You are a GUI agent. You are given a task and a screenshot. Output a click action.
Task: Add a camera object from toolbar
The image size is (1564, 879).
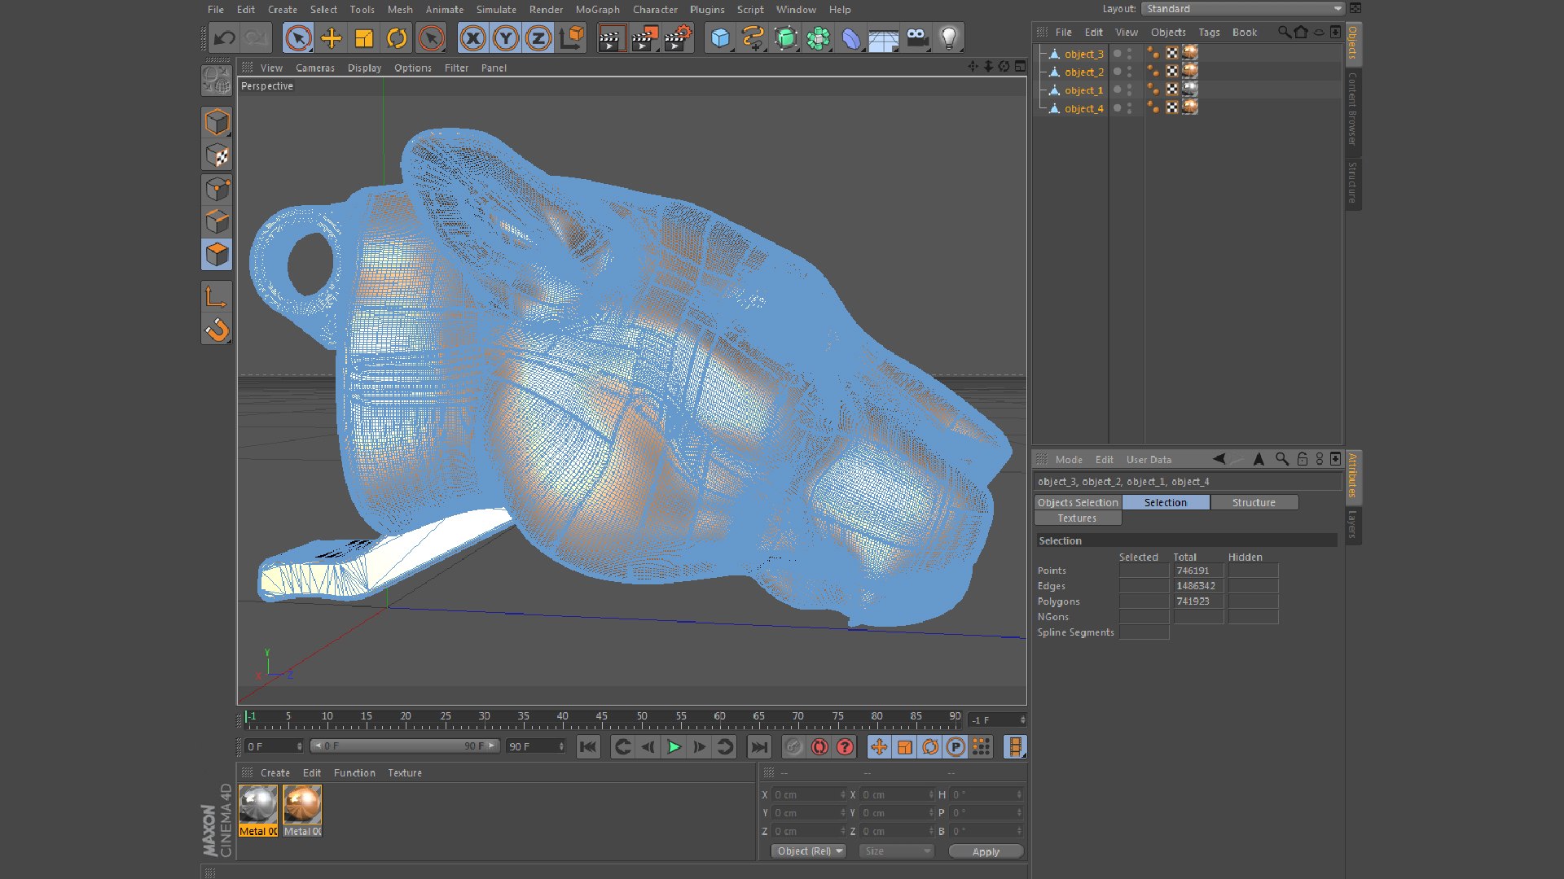pyautogui.click(x=916, y=38)
